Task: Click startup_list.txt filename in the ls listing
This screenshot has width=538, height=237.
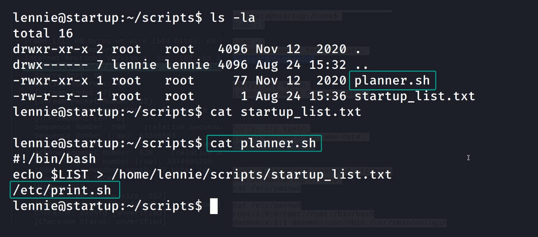Action: [415, 96]
